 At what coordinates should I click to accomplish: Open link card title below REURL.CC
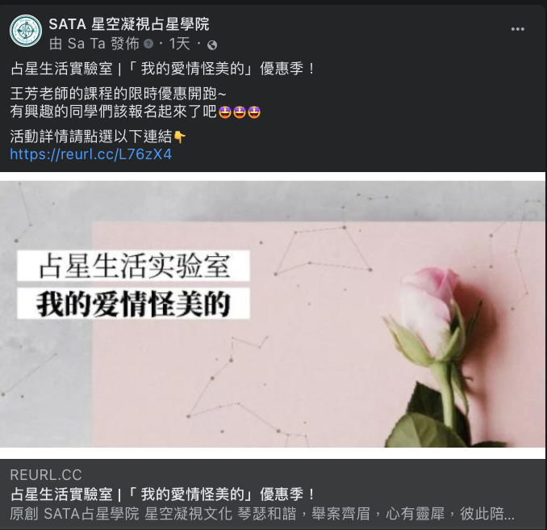pyautogui.click(x=162, y=494)
